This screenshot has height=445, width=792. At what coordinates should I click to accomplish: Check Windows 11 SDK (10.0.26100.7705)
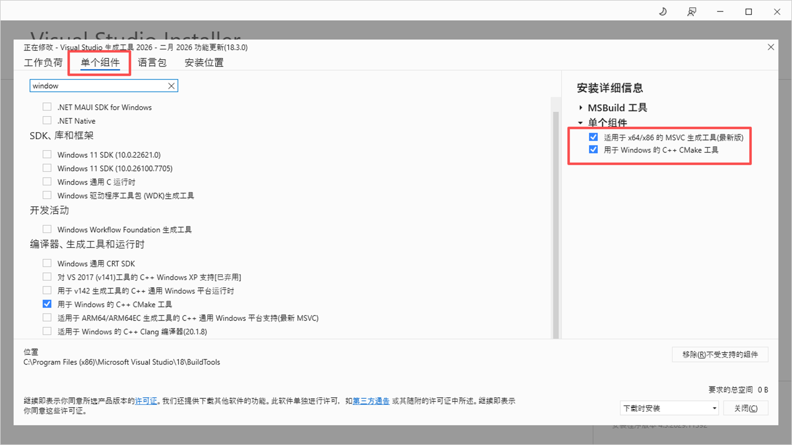point(47,168)
